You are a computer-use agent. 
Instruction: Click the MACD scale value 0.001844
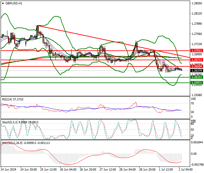click(197, 142)
